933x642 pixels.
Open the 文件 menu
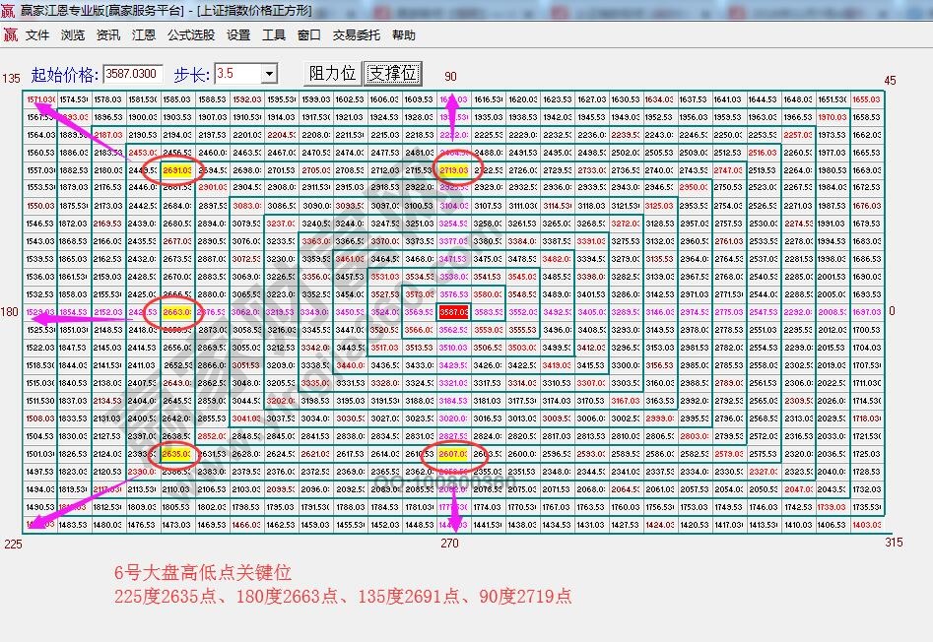(x=36, y=33)
